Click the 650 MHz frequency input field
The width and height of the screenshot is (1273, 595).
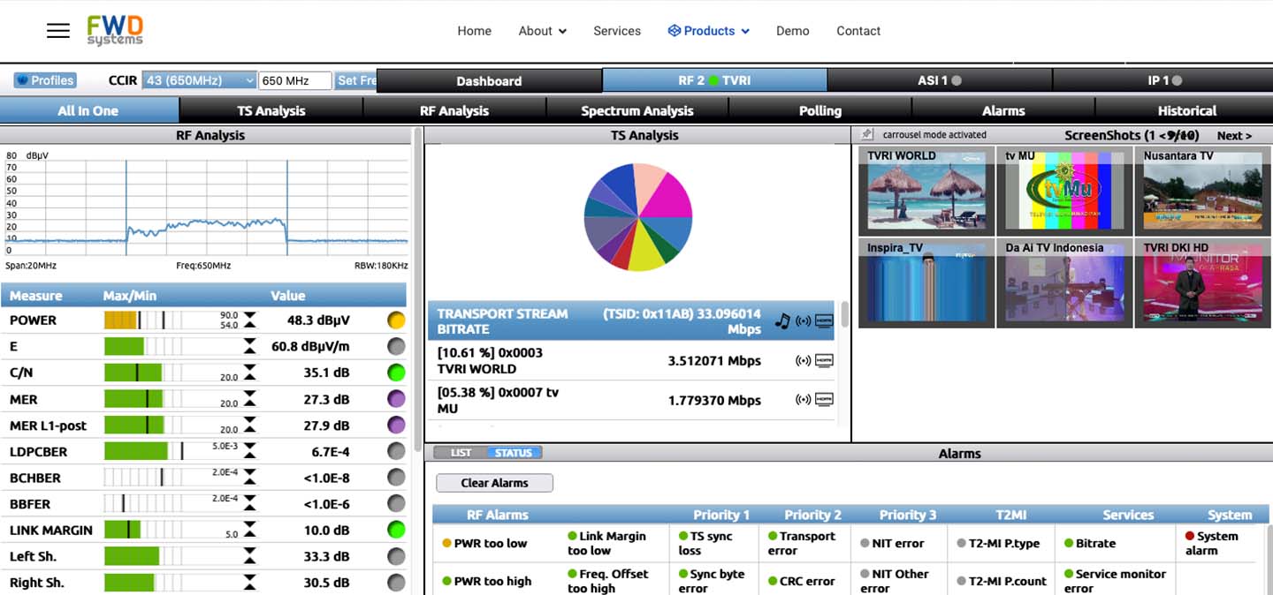295,80
